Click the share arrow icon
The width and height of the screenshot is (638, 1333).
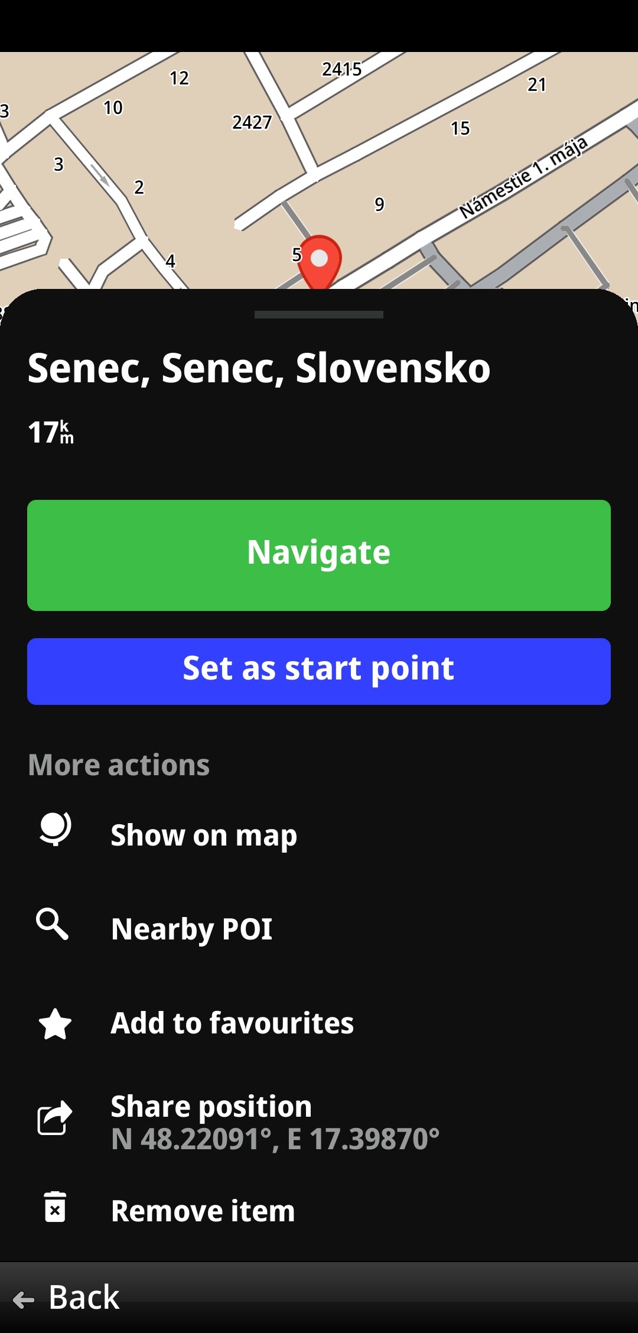(x=55, y=1118)
